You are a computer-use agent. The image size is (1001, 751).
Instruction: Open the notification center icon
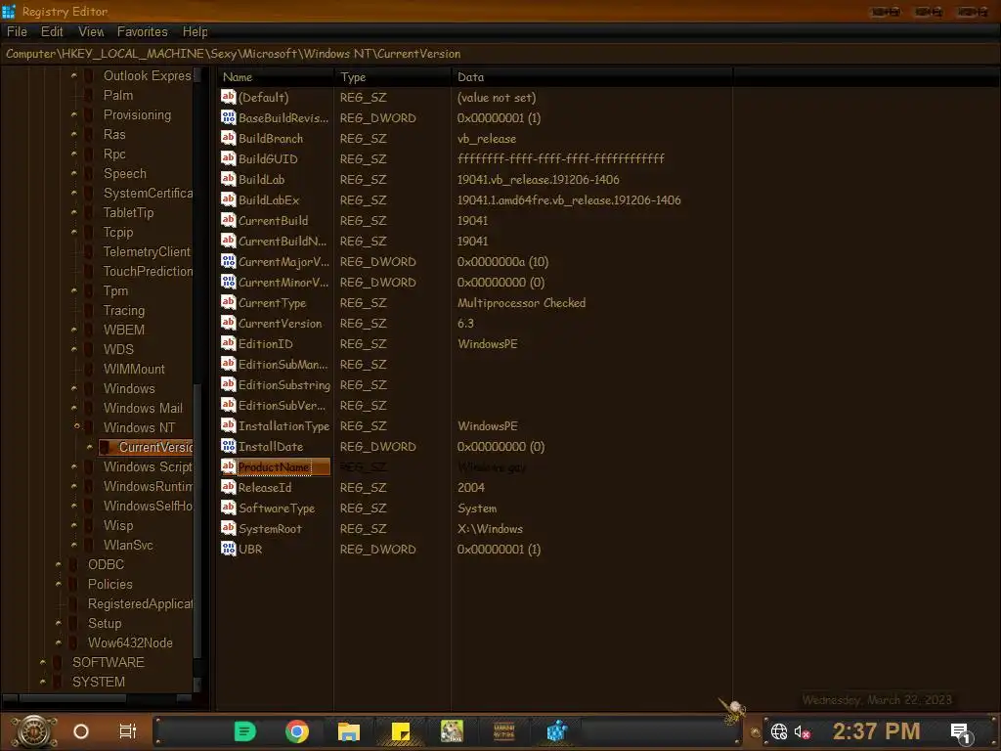pos(961,732)
